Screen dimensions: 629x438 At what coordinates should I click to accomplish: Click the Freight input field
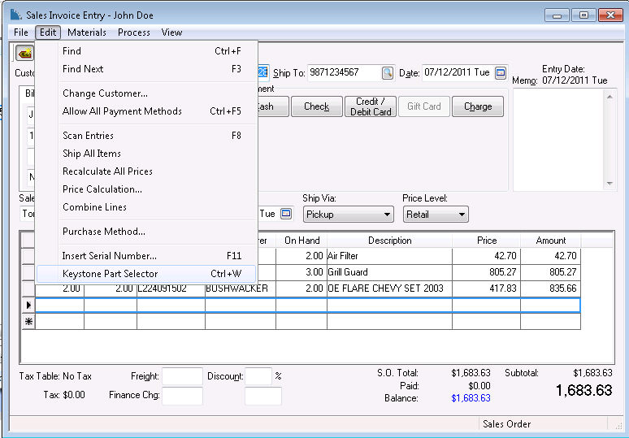pos(182,376)
